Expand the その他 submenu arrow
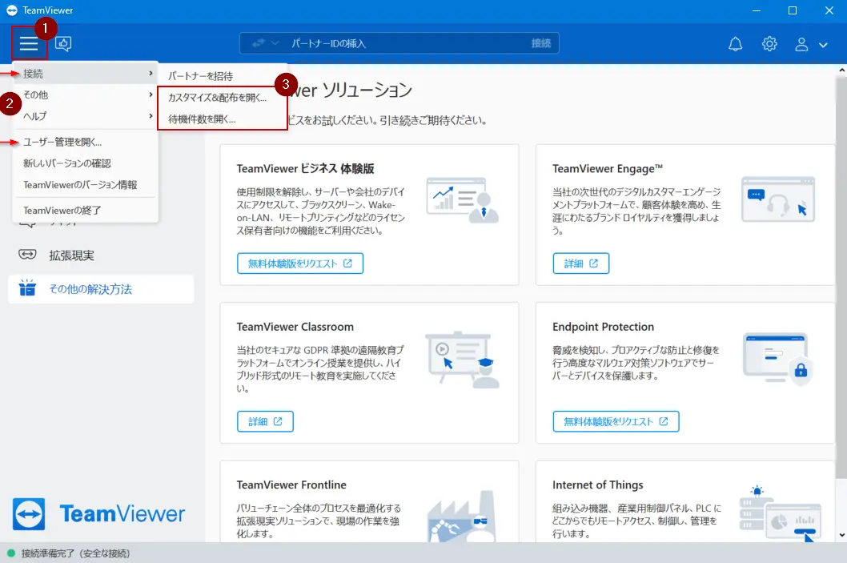 151,95
